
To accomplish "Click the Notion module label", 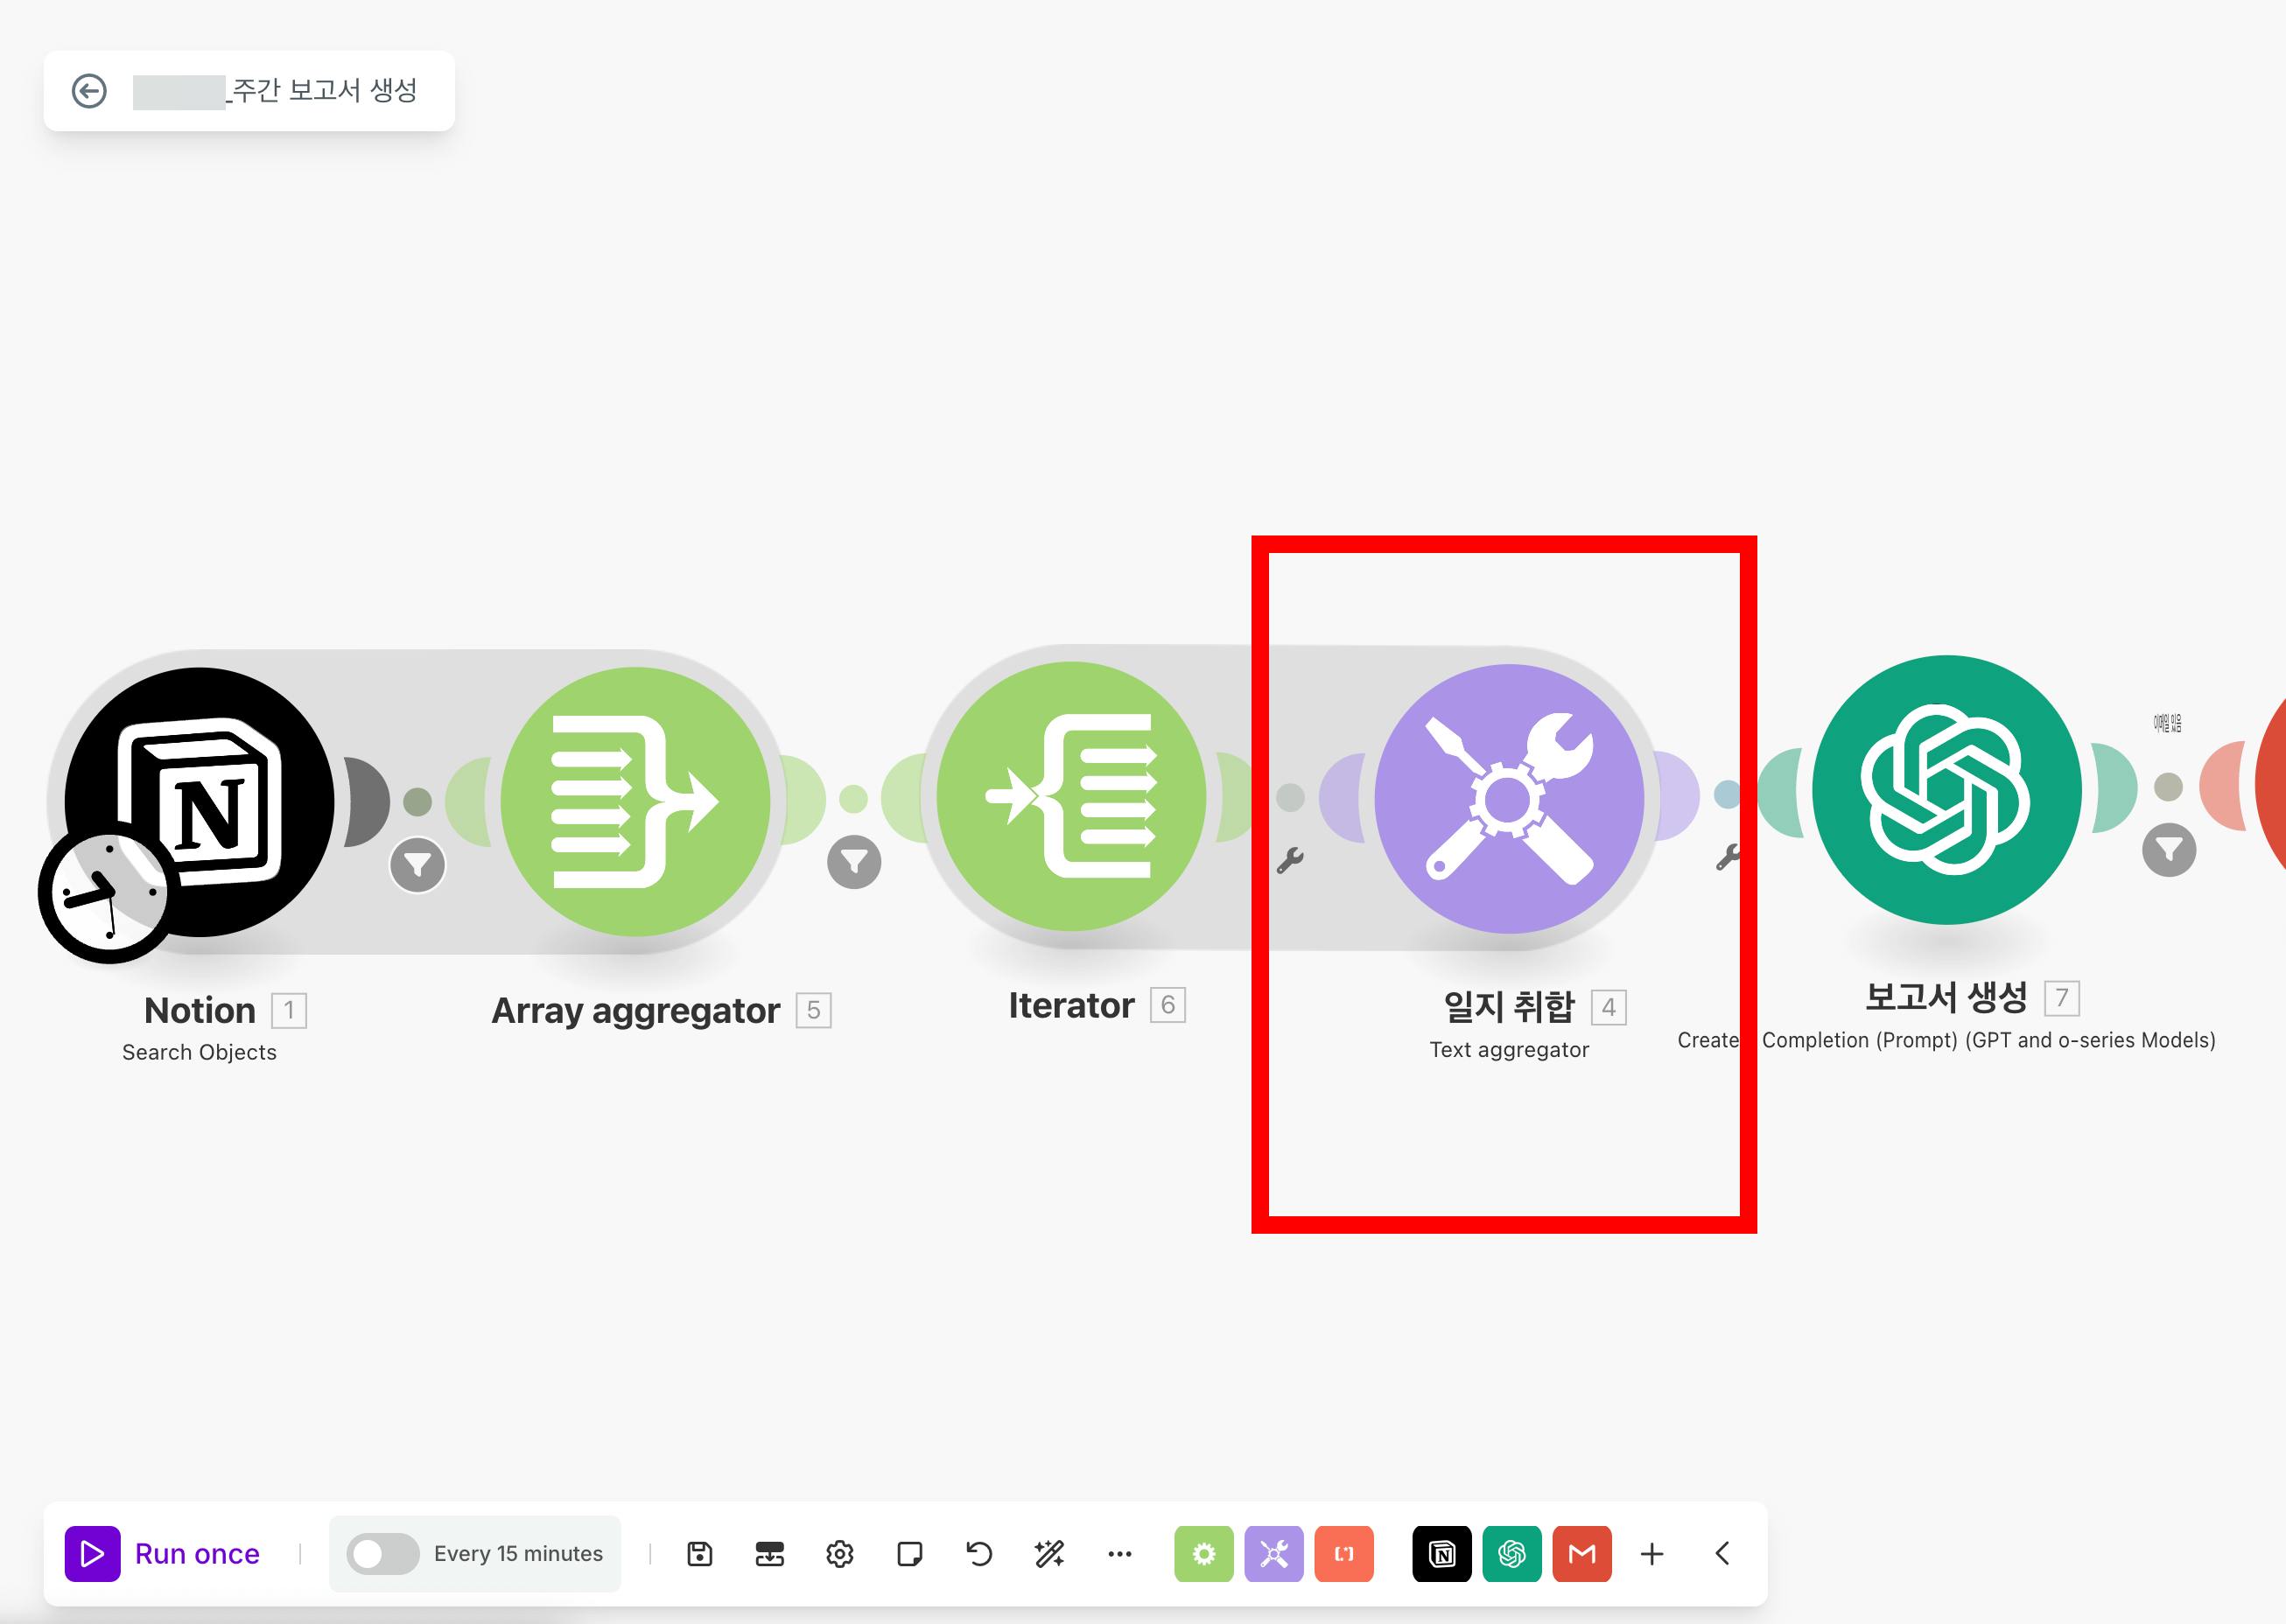I will [200, 1010].
